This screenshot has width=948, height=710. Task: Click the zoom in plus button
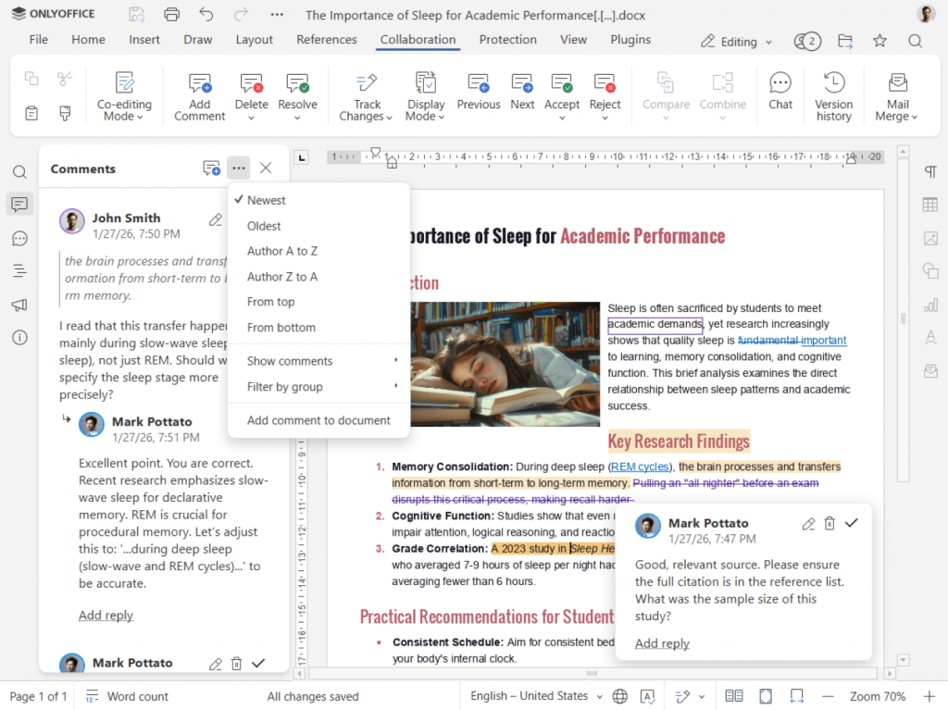[929, 696]
